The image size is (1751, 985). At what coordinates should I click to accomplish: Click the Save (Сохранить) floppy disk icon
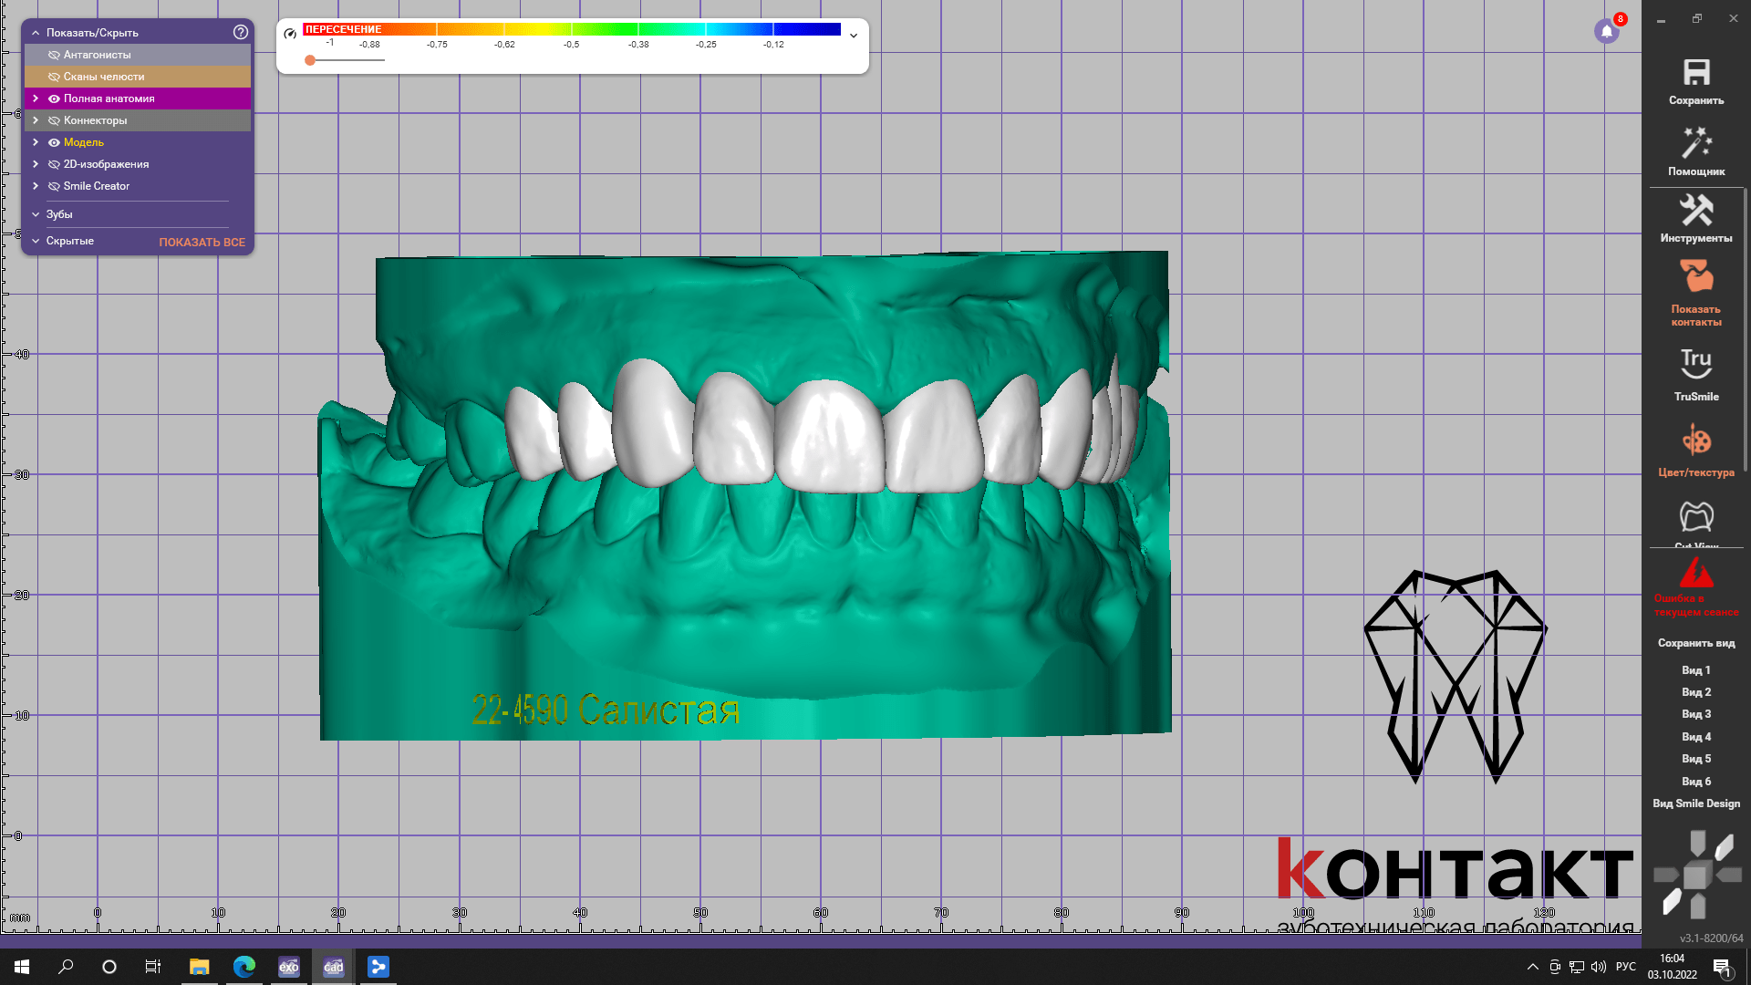click(1695, 75)
